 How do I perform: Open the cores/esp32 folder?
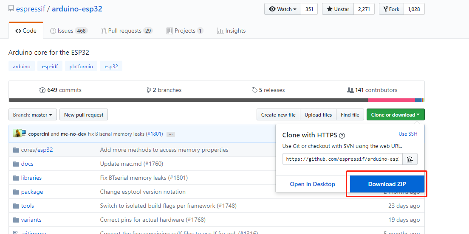pyautogui.click(x=37, y=150)
